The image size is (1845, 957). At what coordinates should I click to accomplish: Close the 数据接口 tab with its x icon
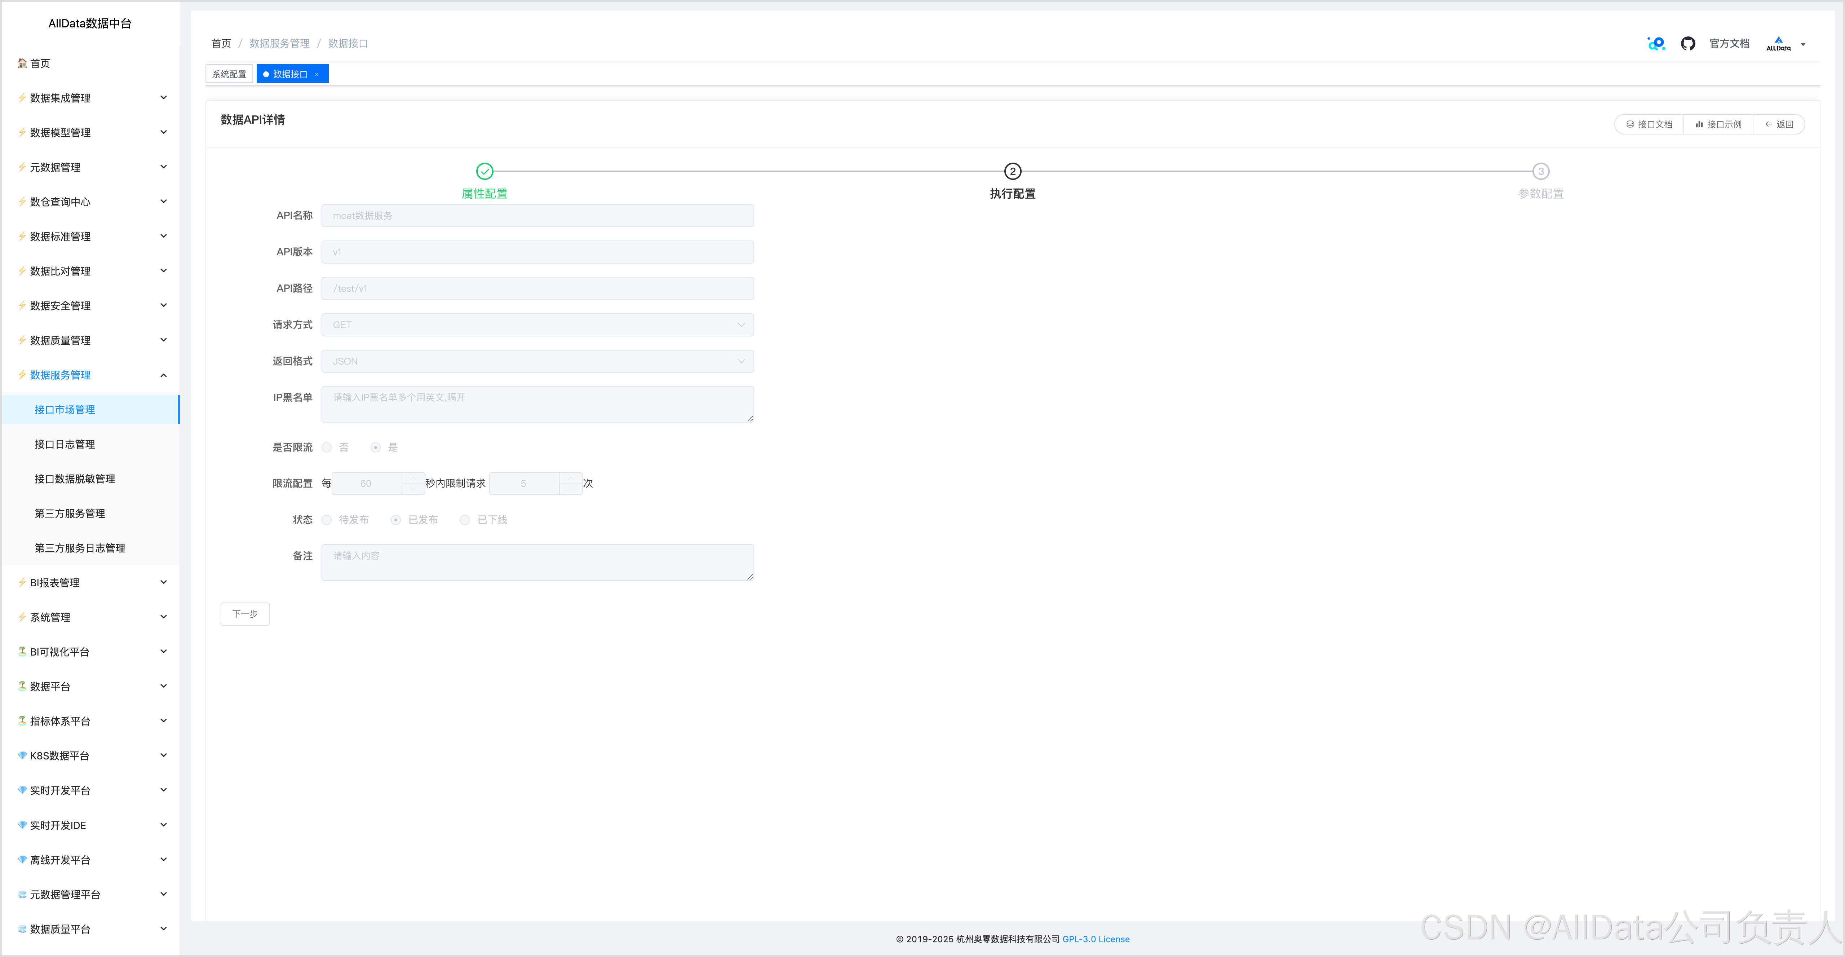pos(317,75)
